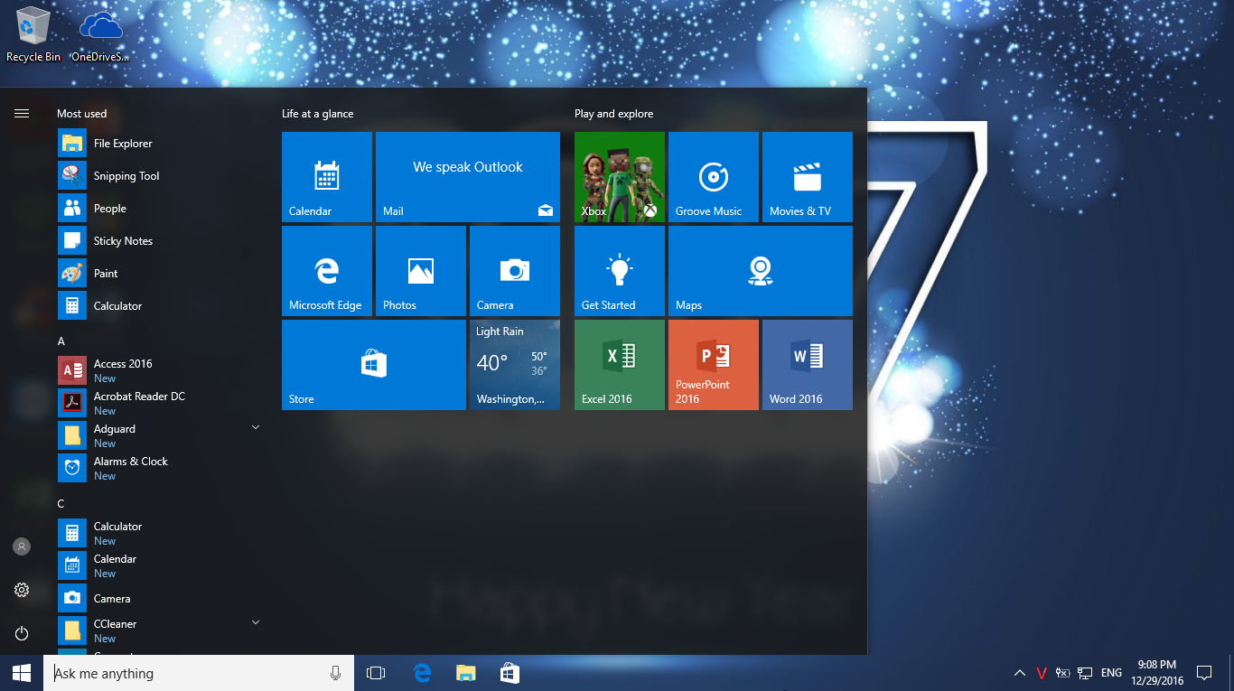Click the Windows Start button
Image resolution: width=1234 pixels, height=691 pixels.
(22, 673)
